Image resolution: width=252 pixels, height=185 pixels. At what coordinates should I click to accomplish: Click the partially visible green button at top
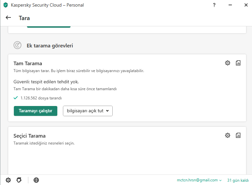point(49,26)
